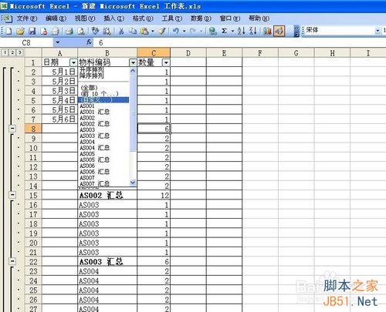Collapse the outline group at row 22

12,261
